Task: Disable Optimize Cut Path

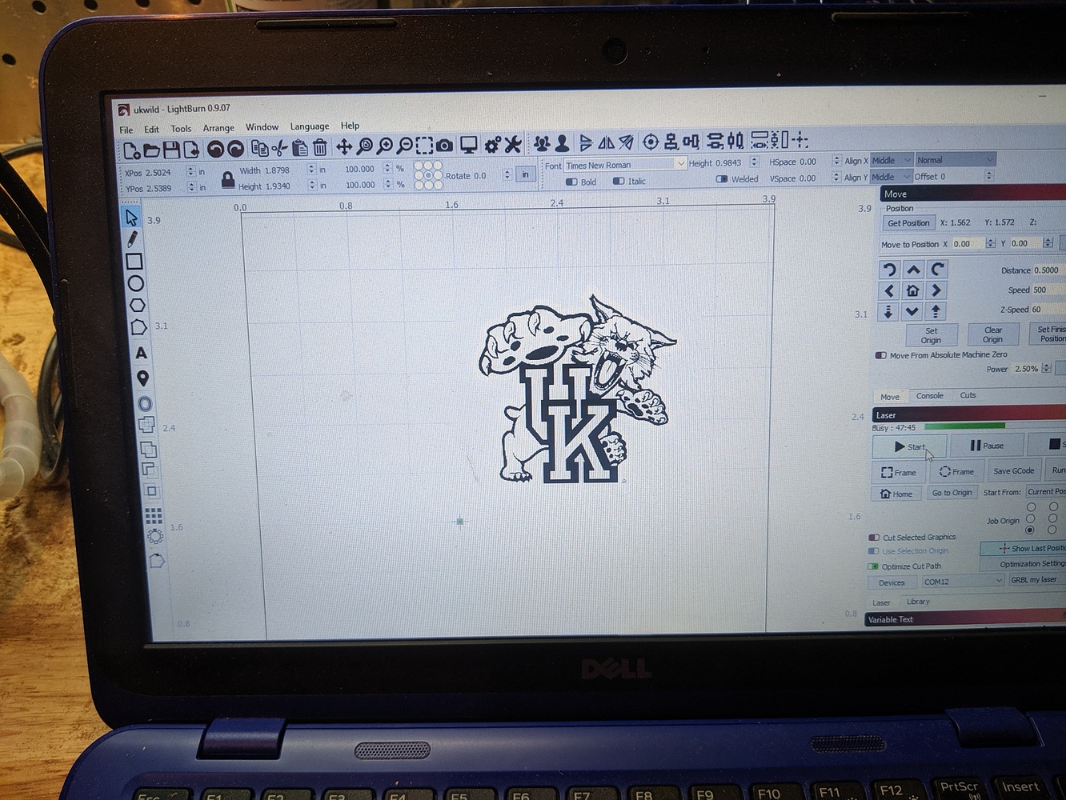Action: pos(872,566)
